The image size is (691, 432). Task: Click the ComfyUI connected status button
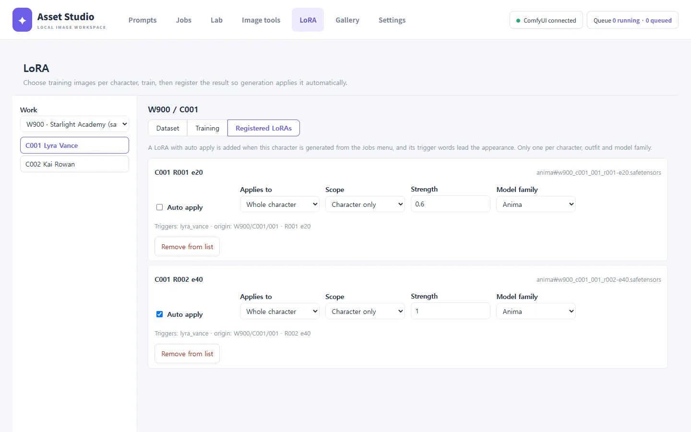[546, 20]
